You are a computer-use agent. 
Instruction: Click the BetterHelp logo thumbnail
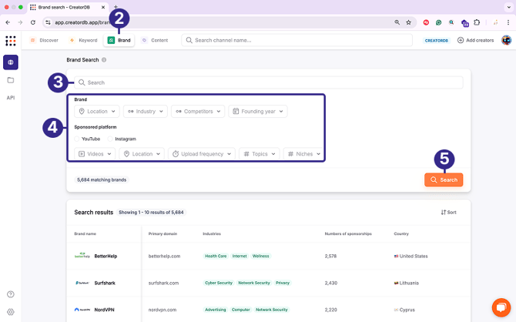click(x=82, y=256)
